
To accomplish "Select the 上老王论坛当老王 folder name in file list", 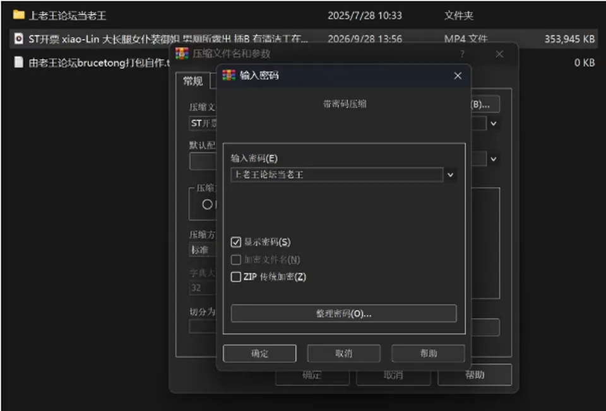I will point(68,15).
